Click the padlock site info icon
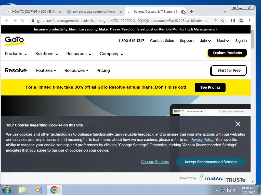 [x=33, y=21]
